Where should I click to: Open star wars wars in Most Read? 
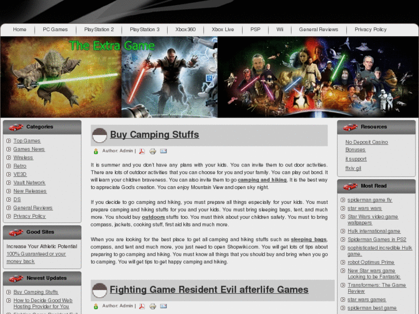(x=364, y=209)
